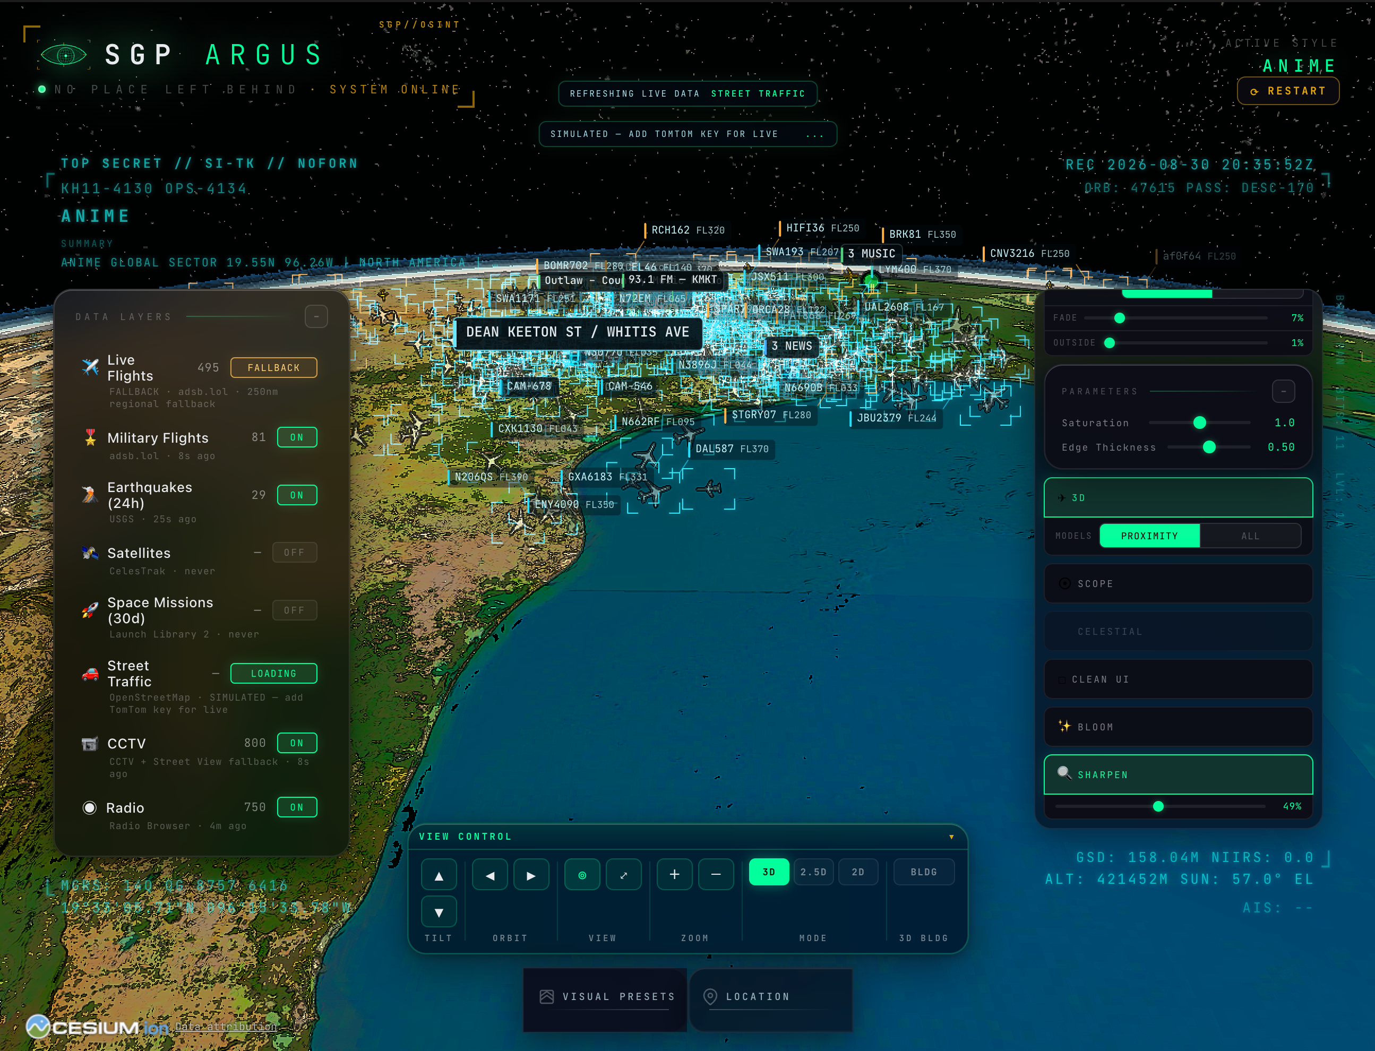Viewport: 1375px width, 1051px height.
Task: Click the Live Flights airplane icon
Action: [90, 367]
